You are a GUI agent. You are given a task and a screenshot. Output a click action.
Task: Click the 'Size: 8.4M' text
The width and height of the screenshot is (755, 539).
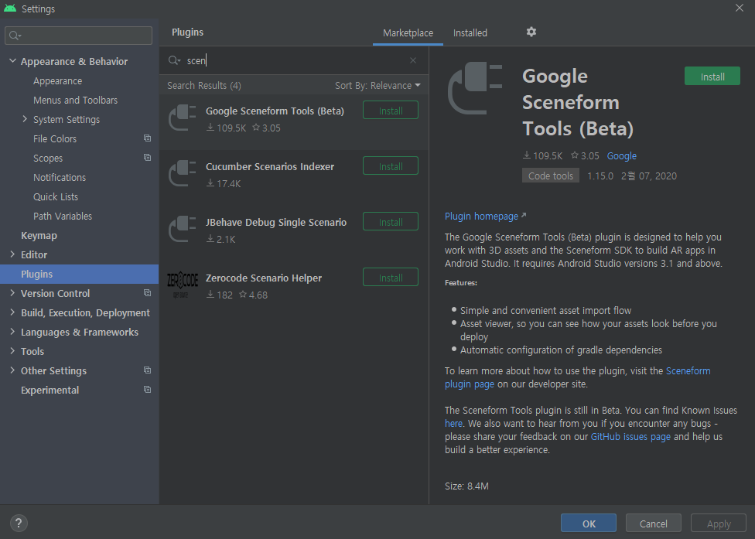coord(466,486)
